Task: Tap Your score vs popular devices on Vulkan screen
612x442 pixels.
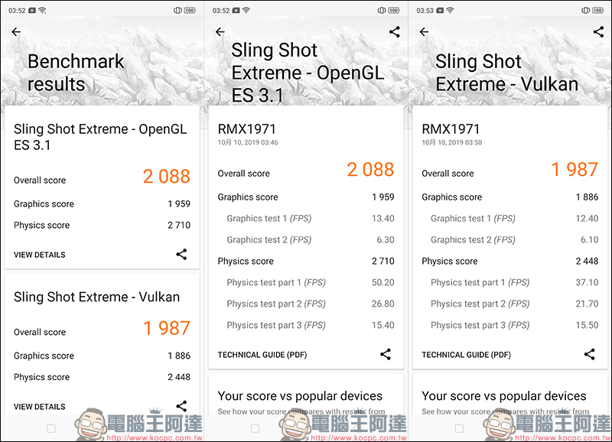Action: [504, 396]
